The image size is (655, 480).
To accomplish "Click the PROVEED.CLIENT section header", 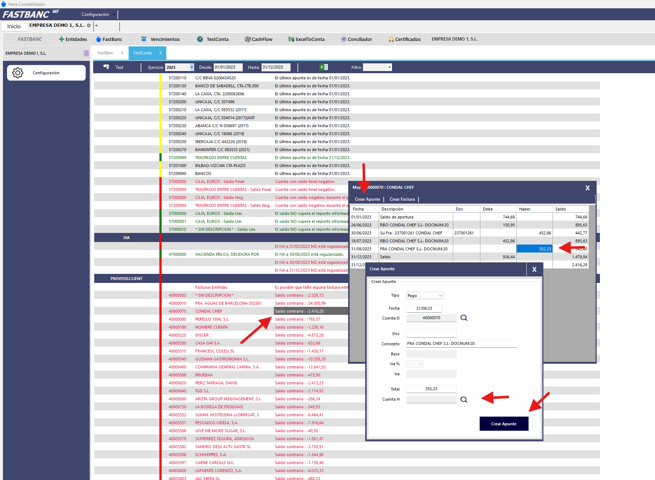I will click(126, 279).
